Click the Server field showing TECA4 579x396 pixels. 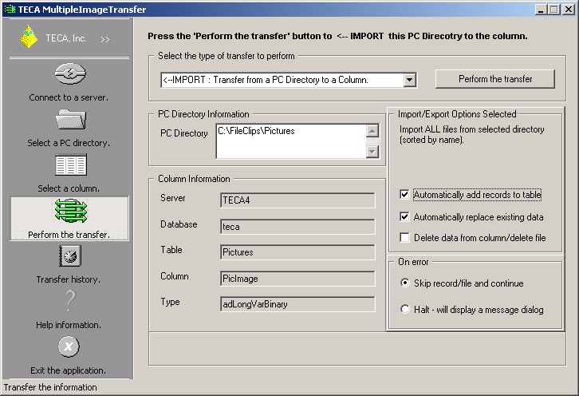(x=297, y=200)
